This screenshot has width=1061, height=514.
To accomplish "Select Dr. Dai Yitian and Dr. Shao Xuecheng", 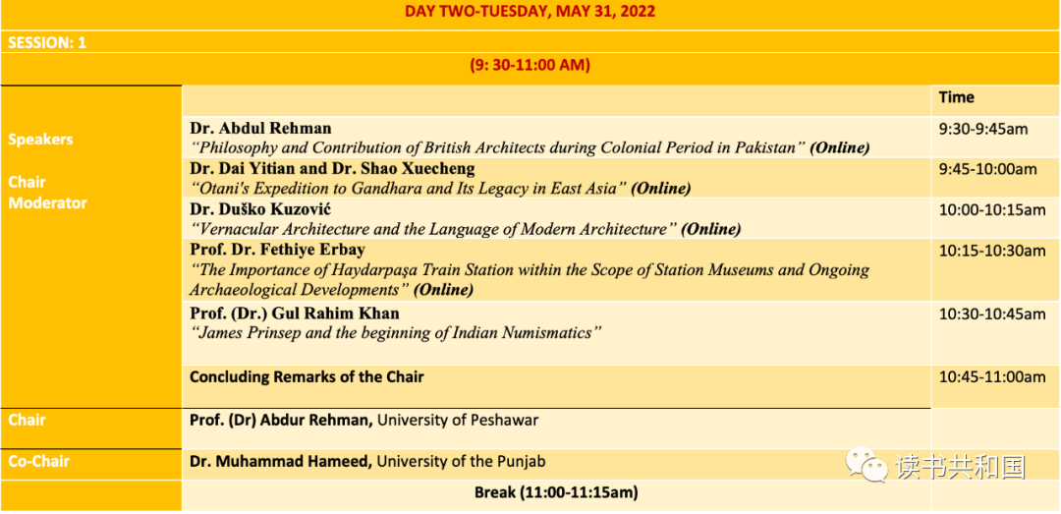I will point(332,167).
